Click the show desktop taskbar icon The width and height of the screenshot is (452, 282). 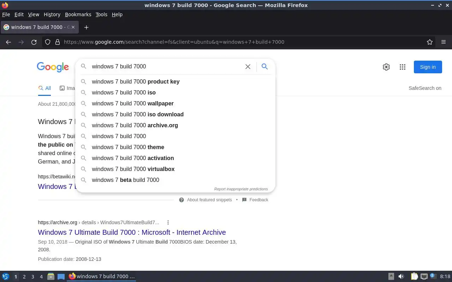click(61, 276)
